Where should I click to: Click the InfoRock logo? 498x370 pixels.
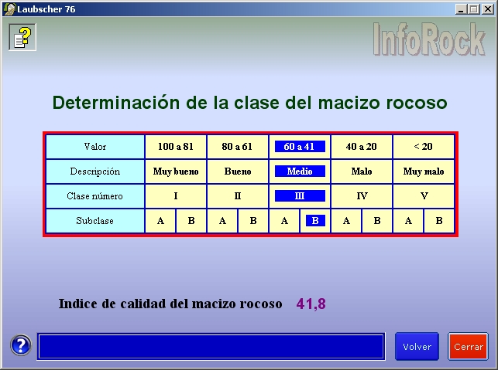428,39
